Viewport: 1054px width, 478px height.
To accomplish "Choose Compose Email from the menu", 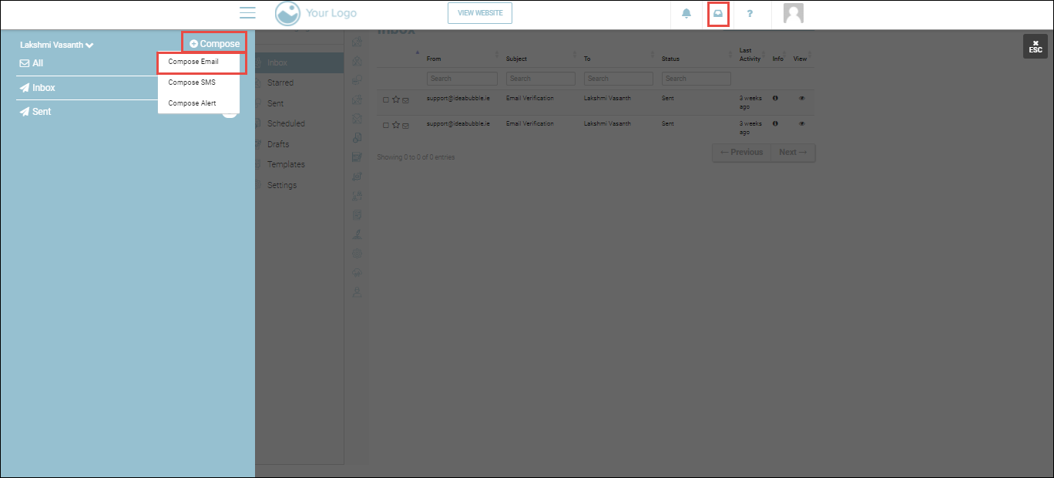I will click(193, 62).
